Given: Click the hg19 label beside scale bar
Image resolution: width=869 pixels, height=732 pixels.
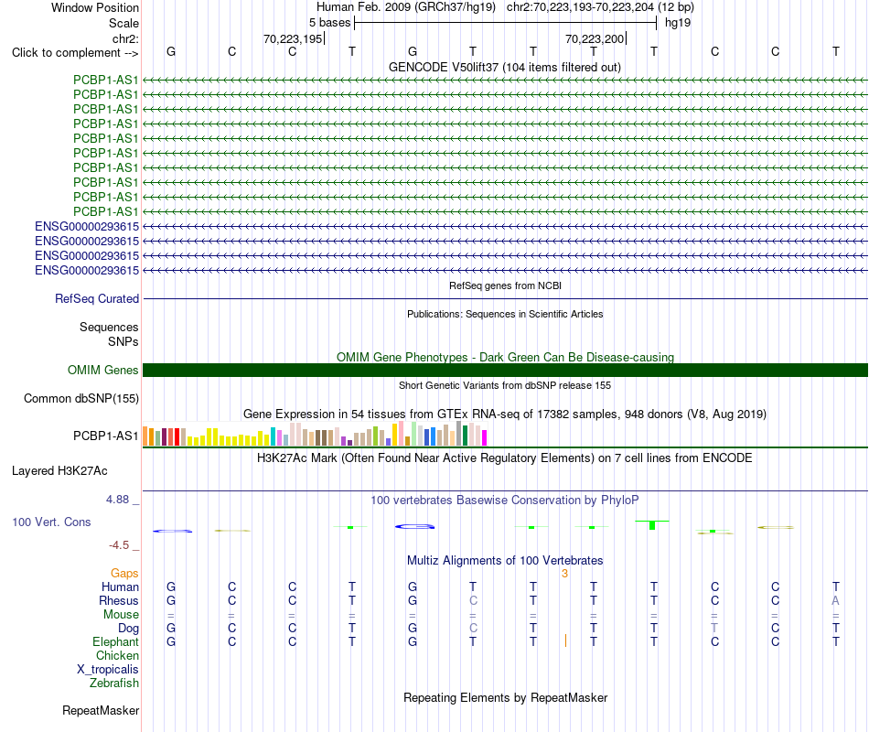Looking at the screenshot, I should [678, 23].
